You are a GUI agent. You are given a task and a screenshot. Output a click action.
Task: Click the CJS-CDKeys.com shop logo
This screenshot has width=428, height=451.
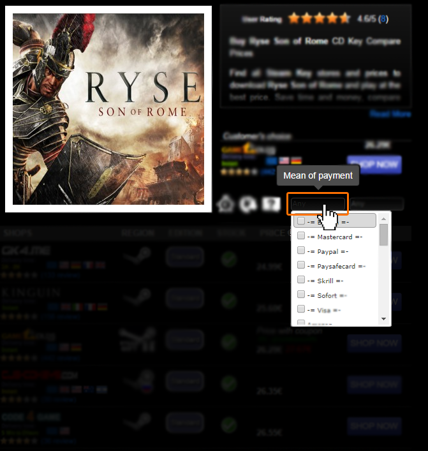click(40, 375)
